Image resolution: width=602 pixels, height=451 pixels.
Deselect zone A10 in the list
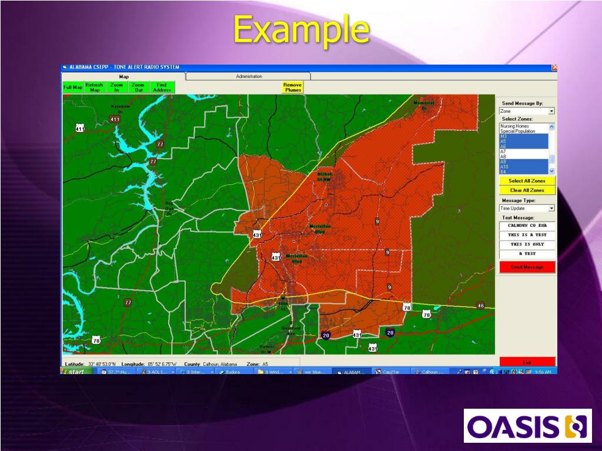click(x=524, y=167)
